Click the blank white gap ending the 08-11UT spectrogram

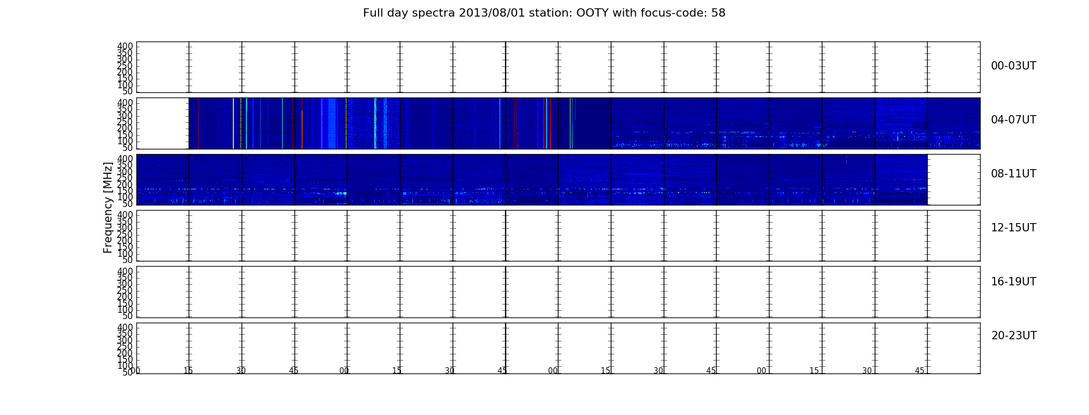(954, 179)
